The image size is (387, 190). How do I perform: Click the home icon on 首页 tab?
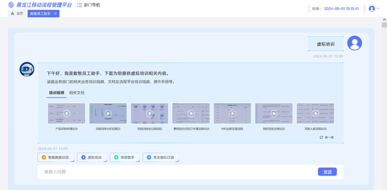(13, 14)
